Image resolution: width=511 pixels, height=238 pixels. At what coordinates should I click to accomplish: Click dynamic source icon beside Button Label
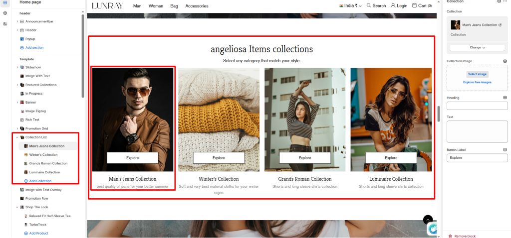tap(505, 150)
